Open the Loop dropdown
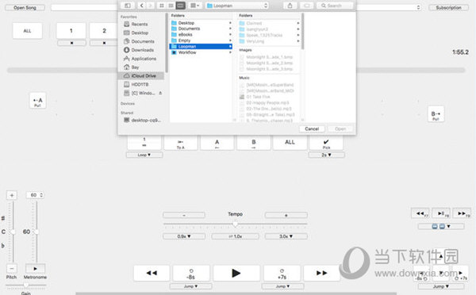Image resolution: width=476 pixels, height=295 pixels. point(144,155)
